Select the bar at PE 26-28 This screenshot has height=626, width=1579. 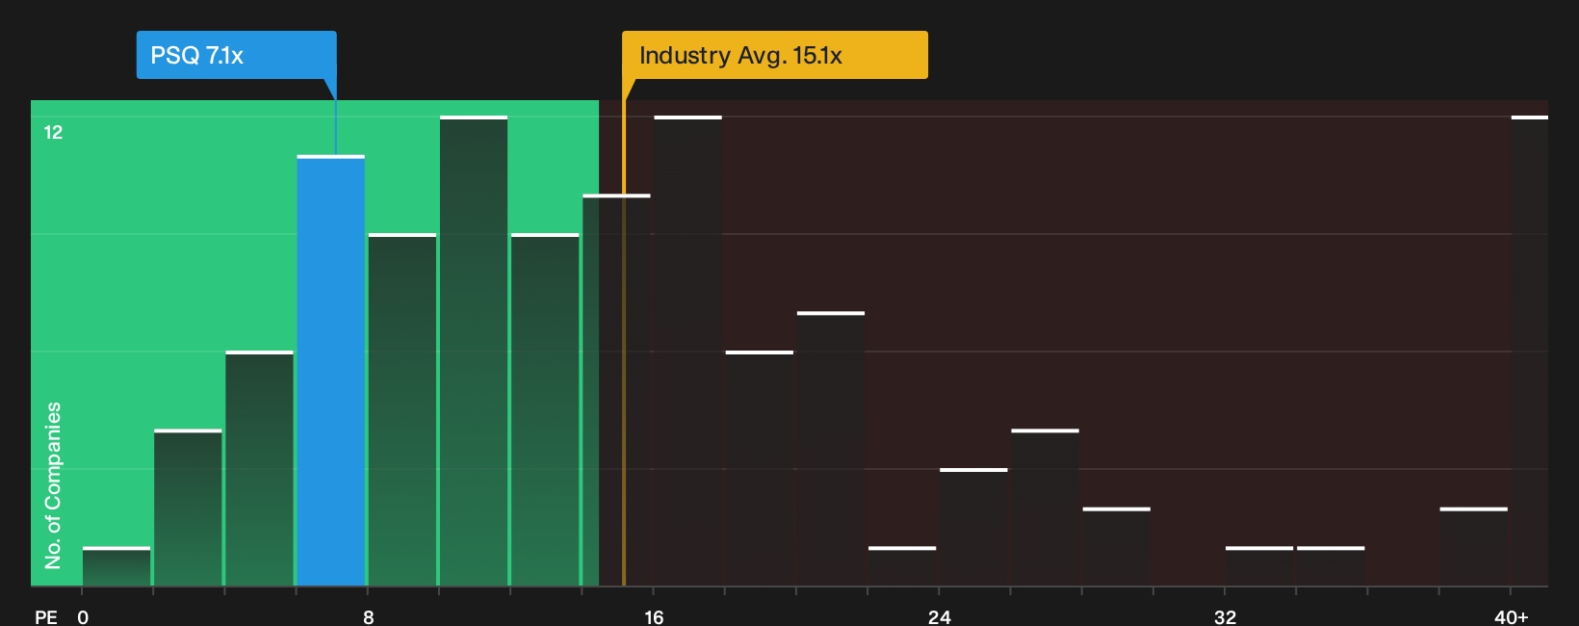pyautogui.click(x=1045, y=508)
